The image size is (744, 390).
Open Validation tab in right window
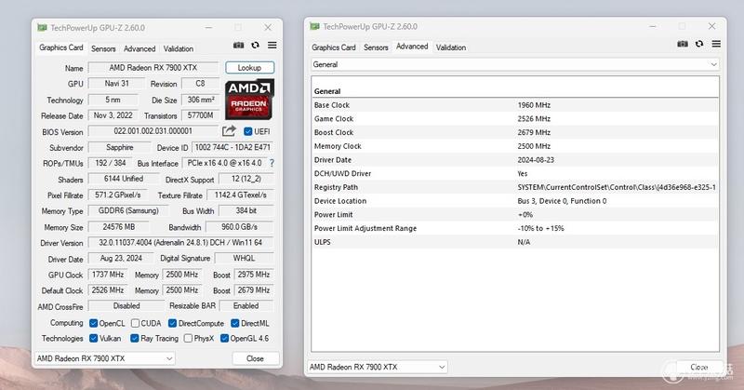click(x=451, y=47)
